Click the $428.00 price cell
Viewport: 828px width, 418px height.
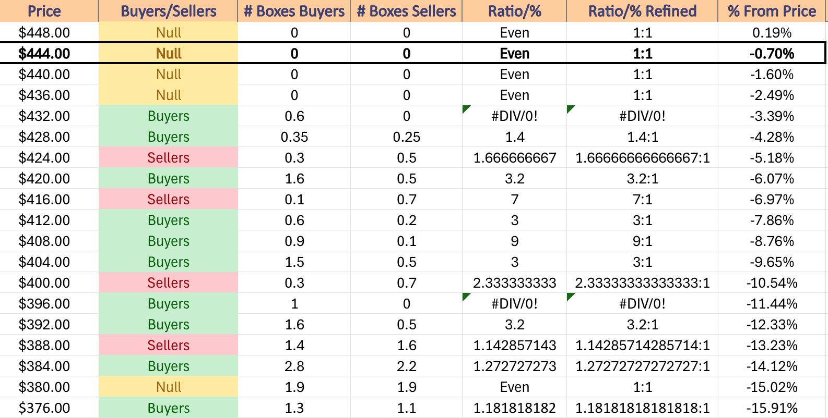49,137
